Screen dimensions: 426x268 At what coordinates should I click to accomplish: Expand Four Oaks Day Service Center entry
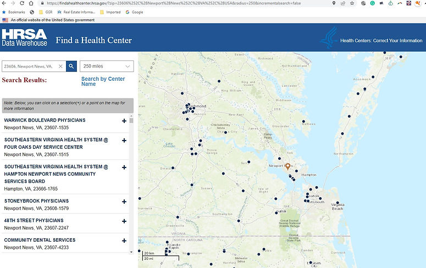tap(124, 141)
